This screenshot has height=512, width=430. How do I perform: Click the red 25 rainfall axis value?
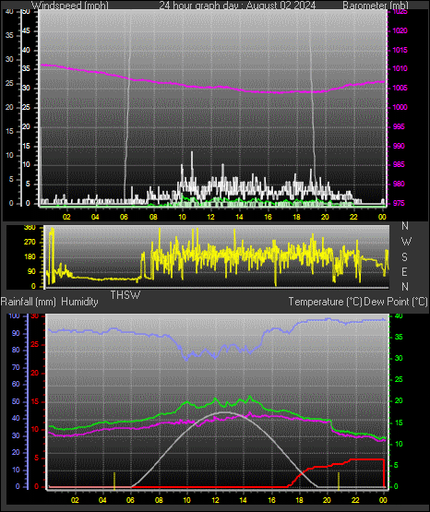point(35,345)
